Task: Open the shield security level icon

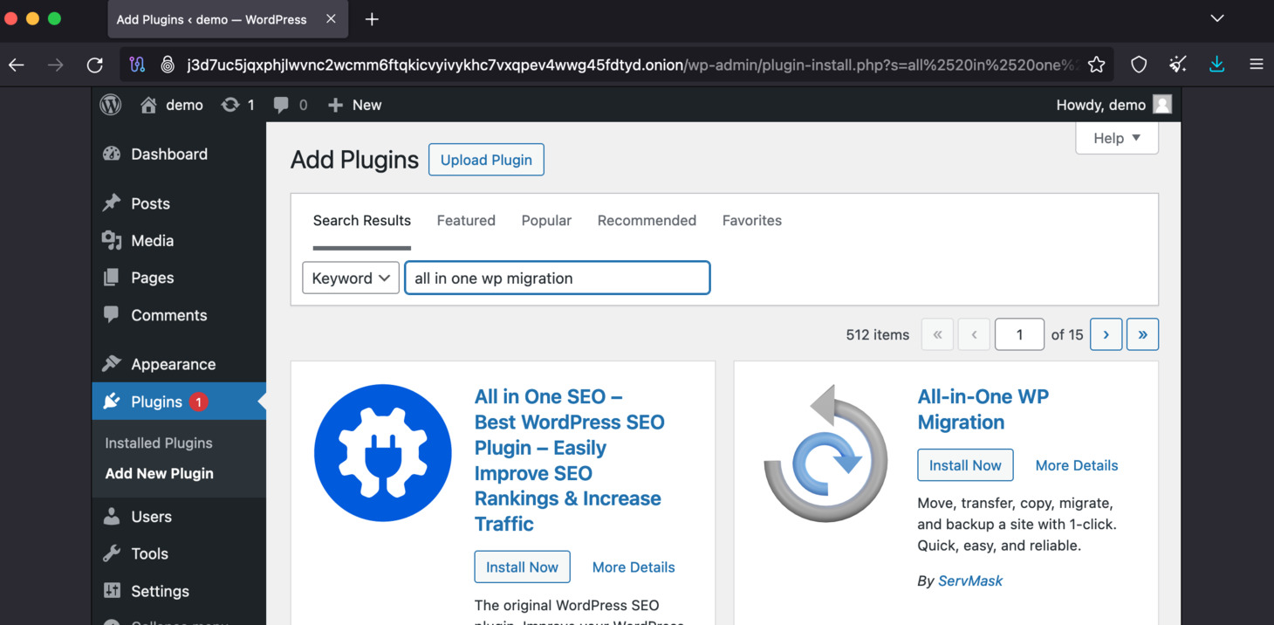Action: 1139,65
